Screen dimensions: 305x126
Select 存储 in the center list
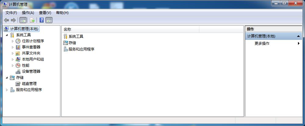point(72,43)
